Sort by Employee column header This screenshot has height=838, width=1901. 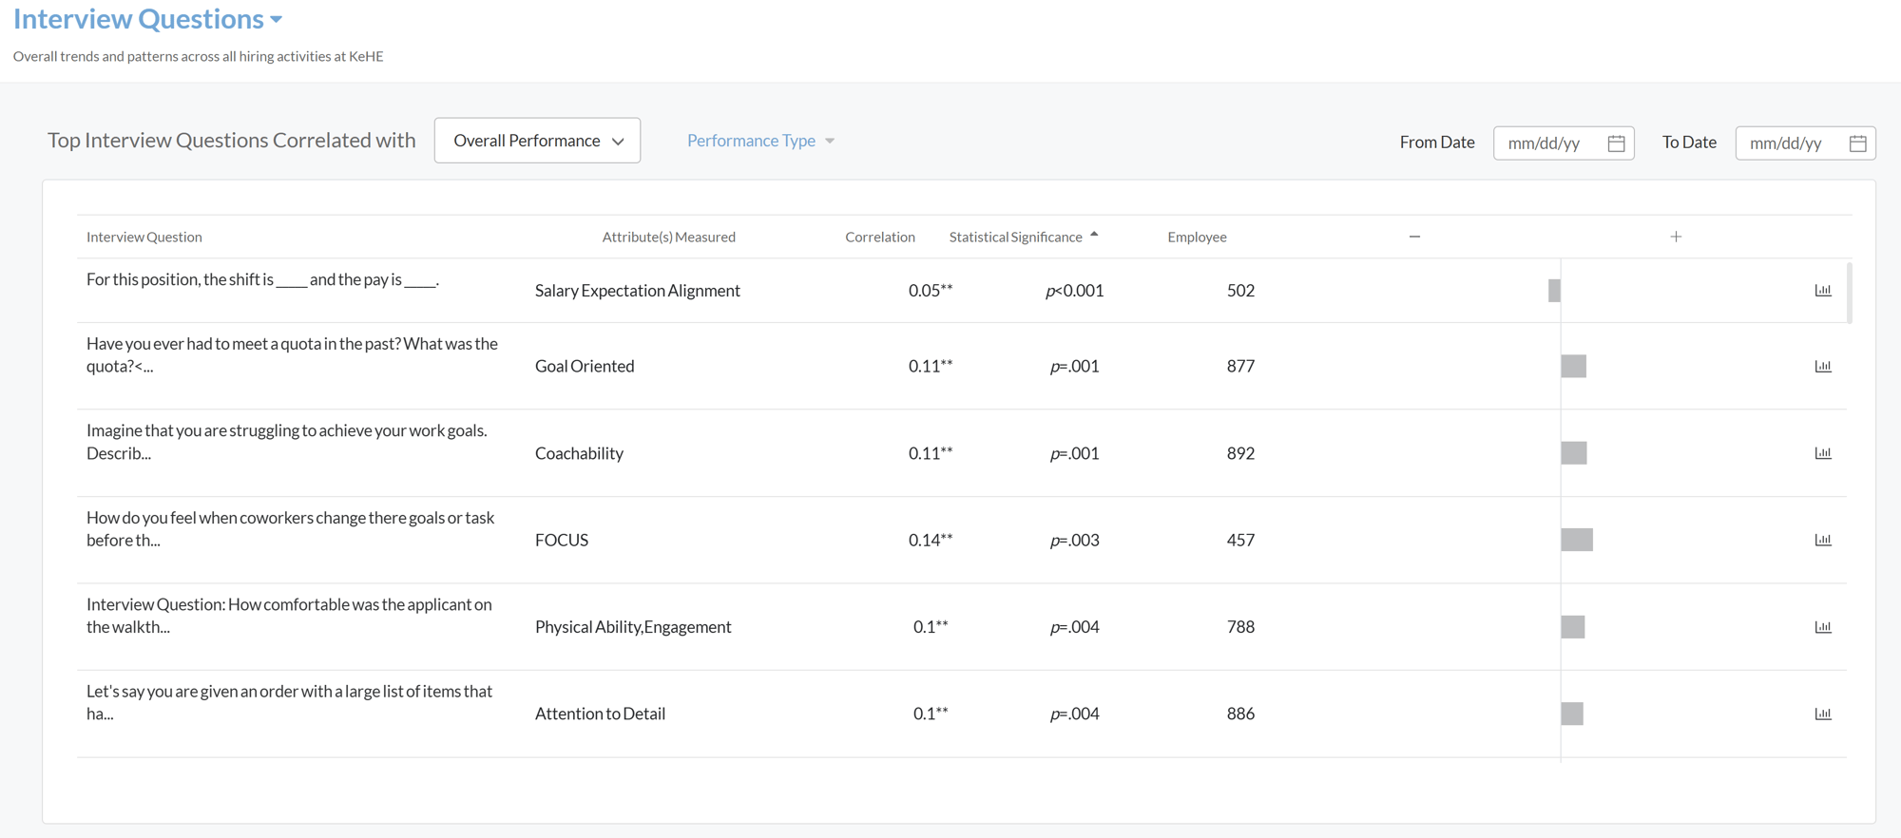[1197, 237]
